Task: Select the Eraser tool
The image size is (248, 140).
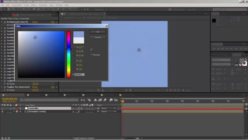Action: (58, 9)
